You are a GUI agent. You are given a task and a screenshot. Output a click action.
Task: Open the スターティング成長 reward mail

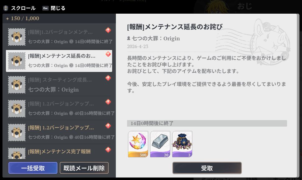(x=59, y=85)
